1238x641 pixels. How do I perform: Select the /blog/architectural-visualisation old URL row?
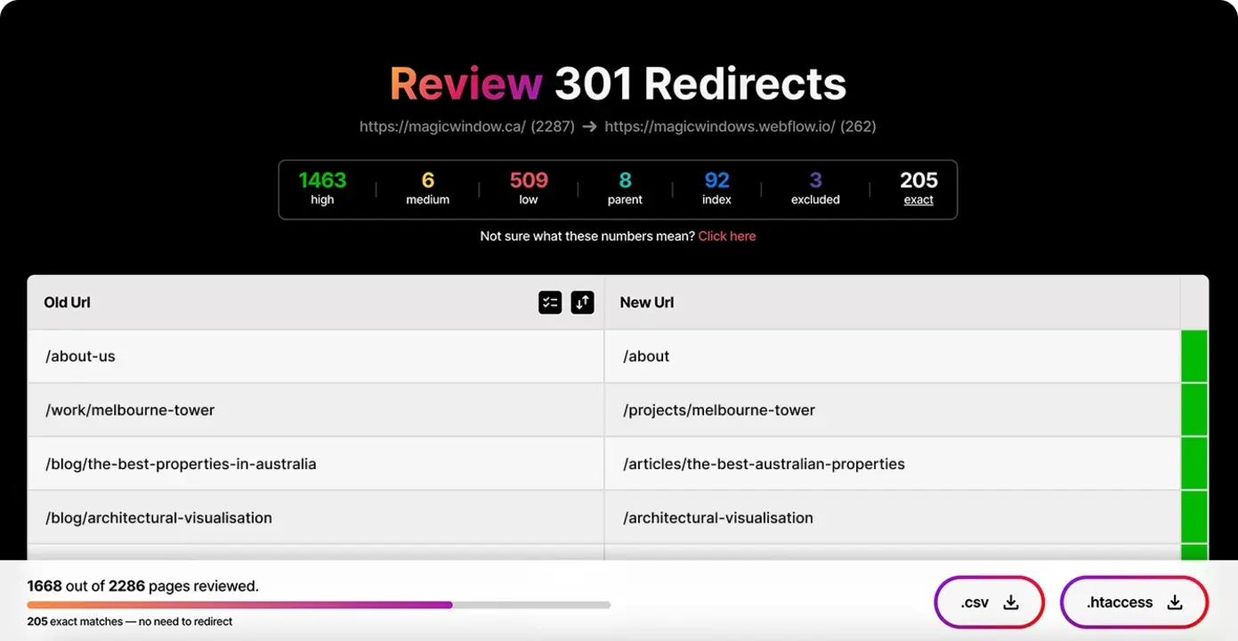click(x=158, y=518)
